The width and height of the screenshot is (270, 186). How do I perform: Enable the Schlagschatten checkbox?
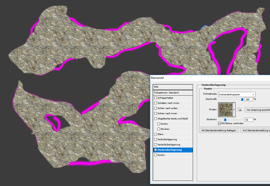point(156,98)
